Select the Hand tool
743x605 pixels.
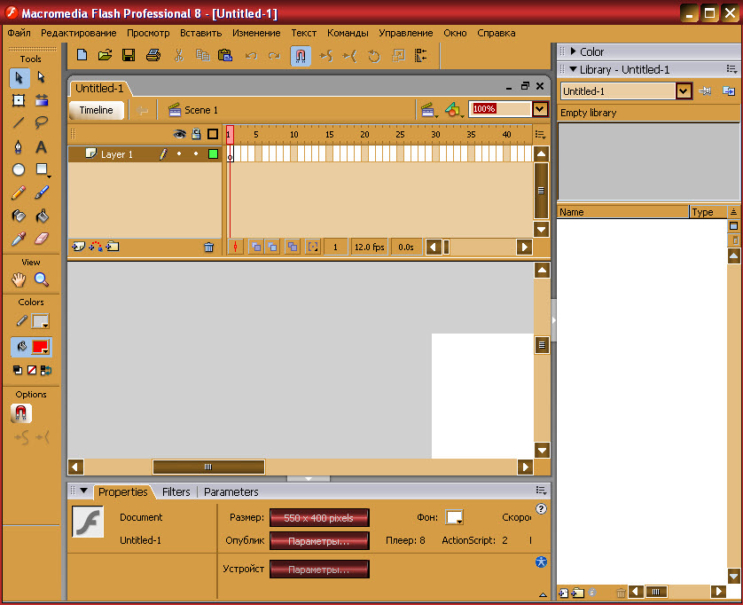[19, 279]
